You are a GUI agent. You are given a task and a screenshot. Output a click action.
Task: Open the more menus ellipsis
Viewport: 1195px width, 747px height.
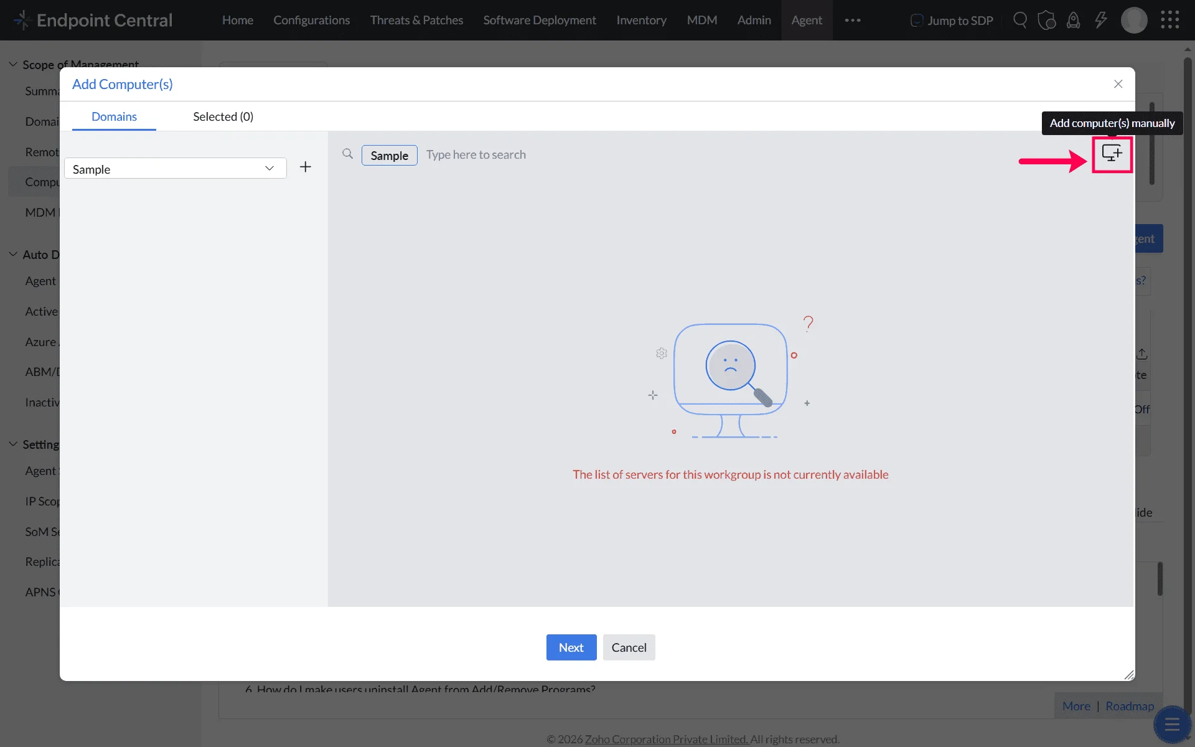pyautogui.click(x=853, y=20)
